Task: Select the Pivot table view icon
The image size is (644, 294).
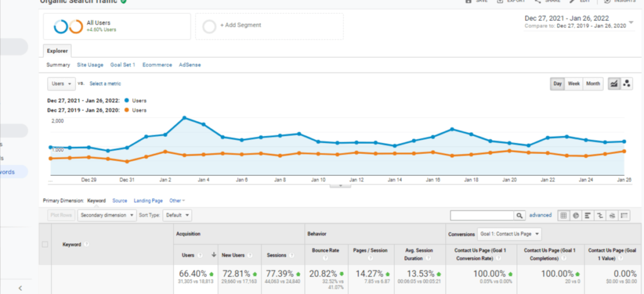Action: click(x=625, y=215)
